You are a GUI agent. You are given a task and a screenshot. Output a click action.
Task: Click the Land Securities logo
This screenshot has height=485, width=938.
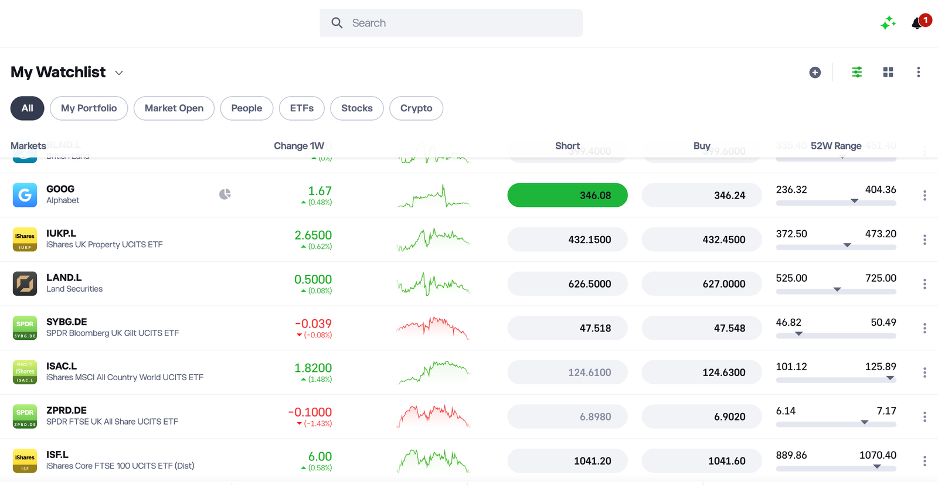(25, 284)
